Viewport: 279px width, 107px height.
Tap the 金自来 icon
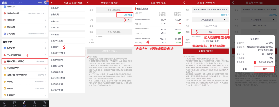5,88
